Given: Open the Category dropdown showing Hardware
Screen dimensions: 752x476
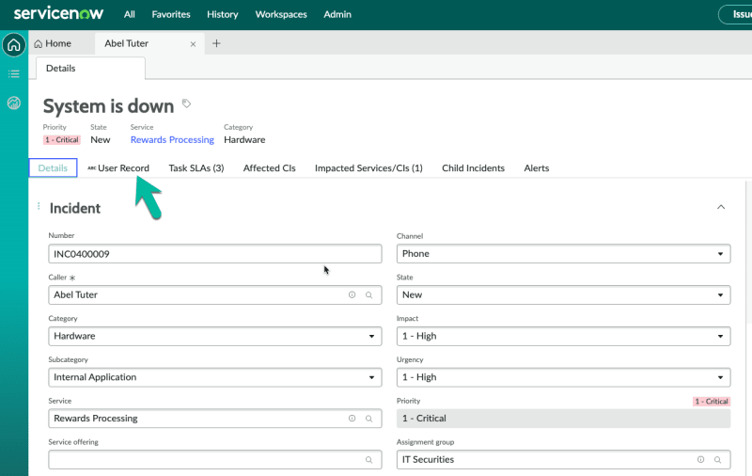Looking at the screenshot, I should [x=215, y=337].
